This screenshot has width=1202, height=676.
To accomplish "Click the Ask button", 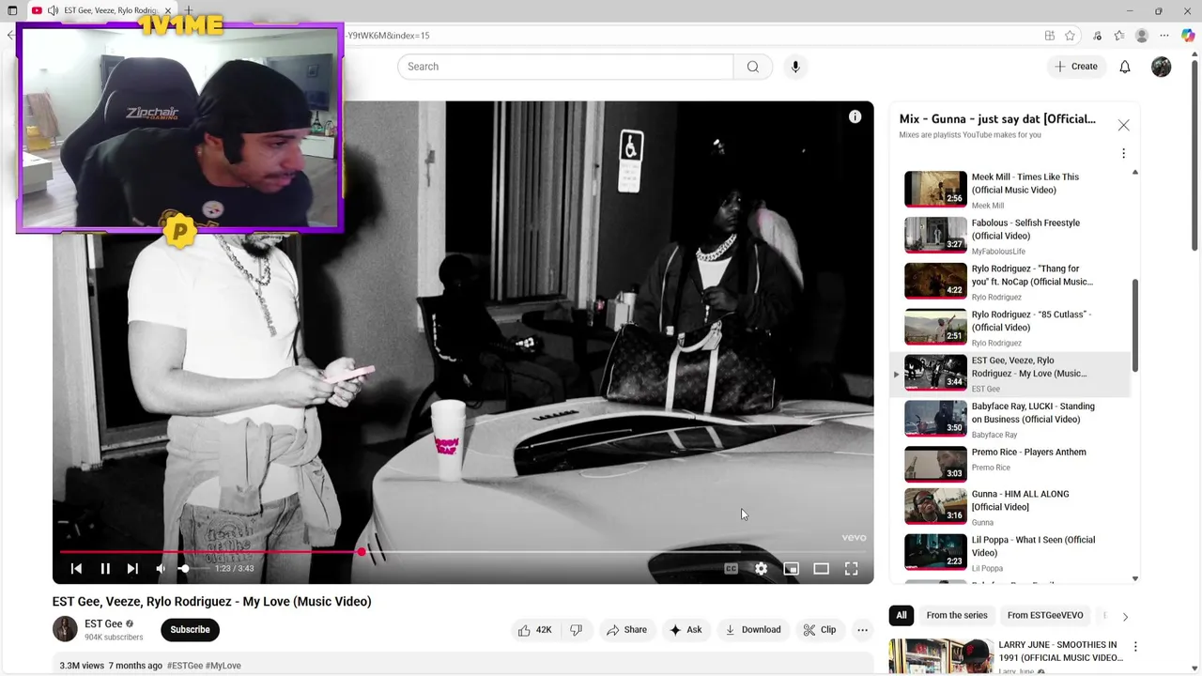I will 686,630.
